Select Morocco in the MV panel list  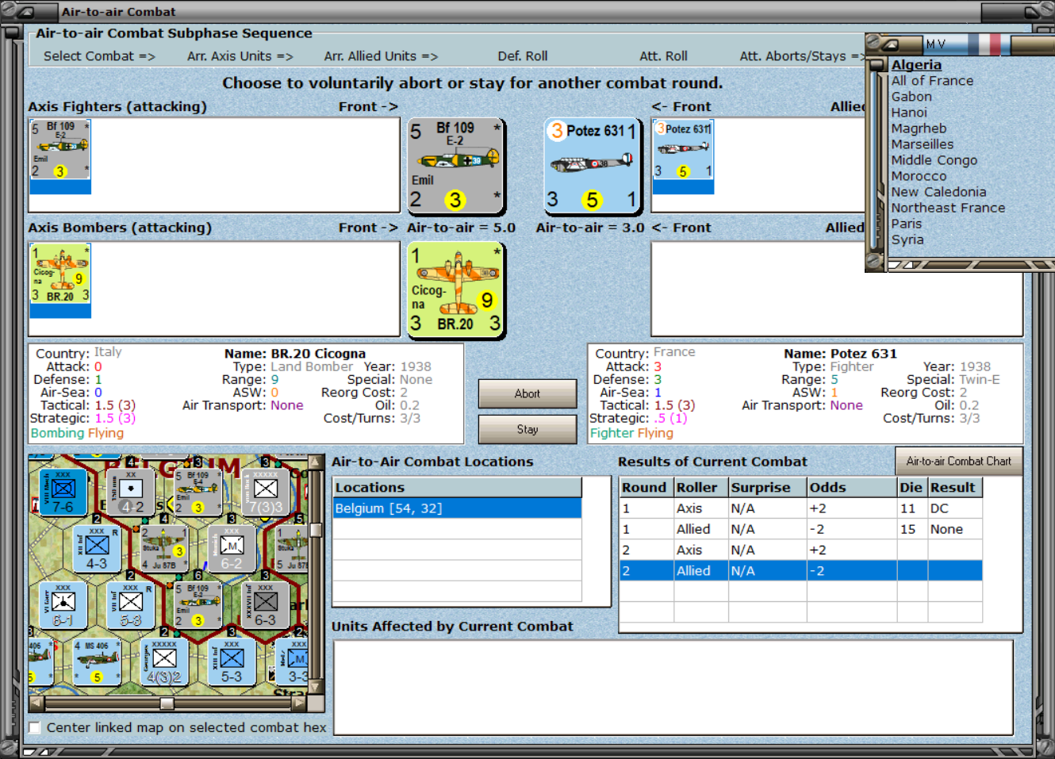(x=919, y=176)
